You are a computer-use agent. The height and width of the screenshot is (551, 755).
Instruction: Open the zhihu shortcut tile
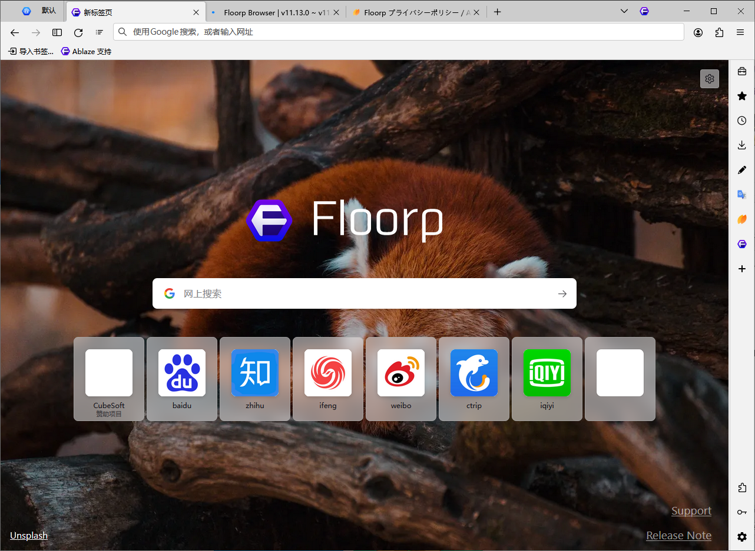255,379
